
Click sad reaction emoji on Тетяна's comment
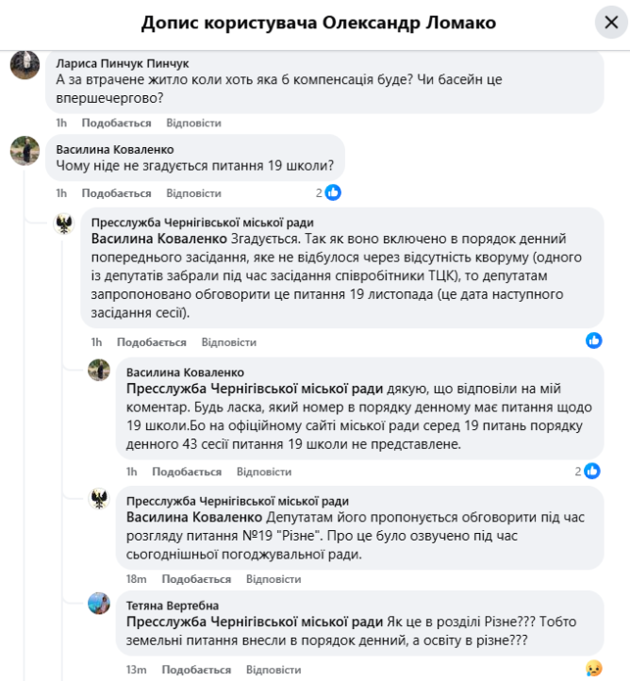593,669
